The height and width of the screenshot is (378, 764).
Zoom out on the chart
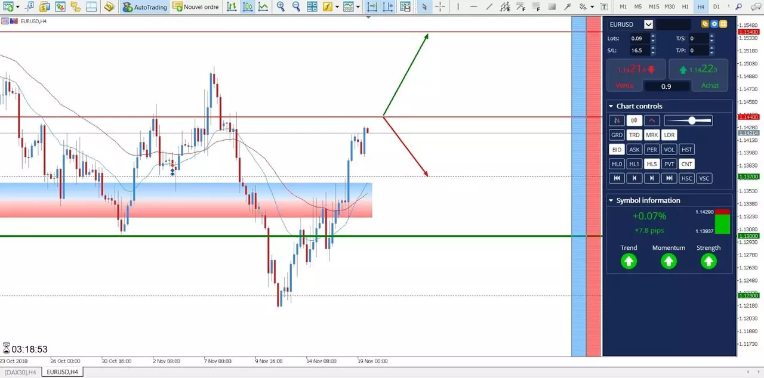tap(296, 7)
